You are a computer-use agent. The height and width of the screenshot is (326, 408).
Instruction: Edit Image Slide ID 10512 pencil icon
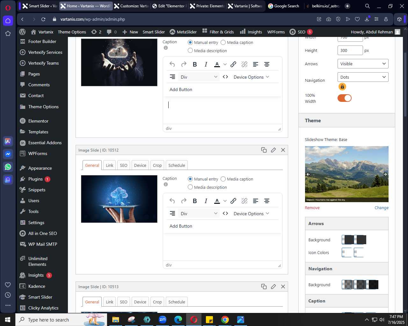point(273,150)
